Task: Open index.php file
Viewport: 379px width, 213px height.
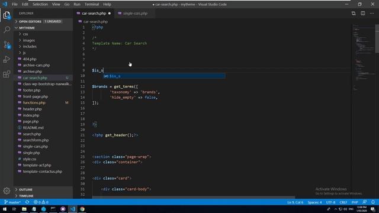Action: 43,115
